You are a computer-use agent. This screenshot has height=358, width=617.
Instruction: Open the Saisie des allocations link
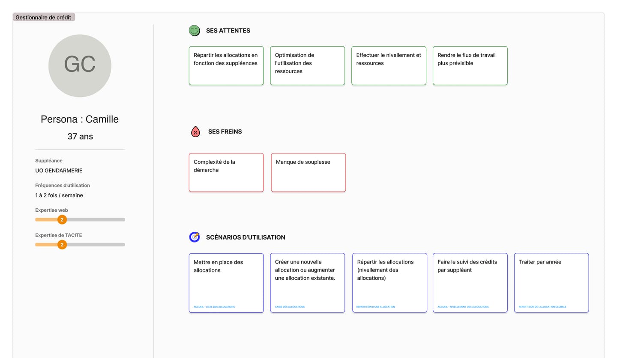[x=290, y=307]
